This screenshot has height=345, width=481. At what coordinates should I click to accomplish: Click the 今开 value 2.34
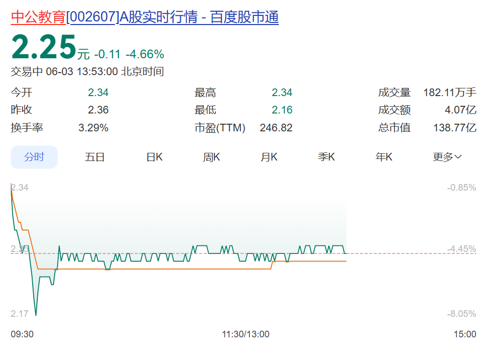[98, 93]
